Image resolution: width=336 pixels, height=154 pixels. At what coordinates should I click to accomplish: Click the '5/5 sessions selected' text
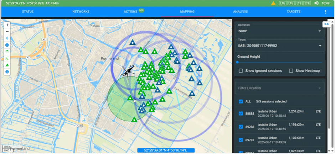coord(271,101)
